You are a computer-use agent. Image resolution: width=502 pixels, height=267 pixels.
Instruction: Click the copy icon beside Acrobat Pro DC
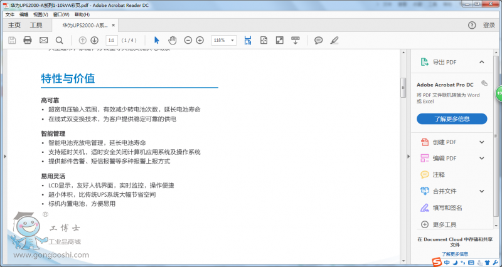pyautogui.click(x=484, y=83)
